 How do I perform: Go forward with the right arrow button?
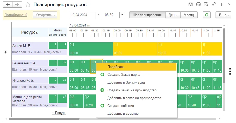coord(17,4)
